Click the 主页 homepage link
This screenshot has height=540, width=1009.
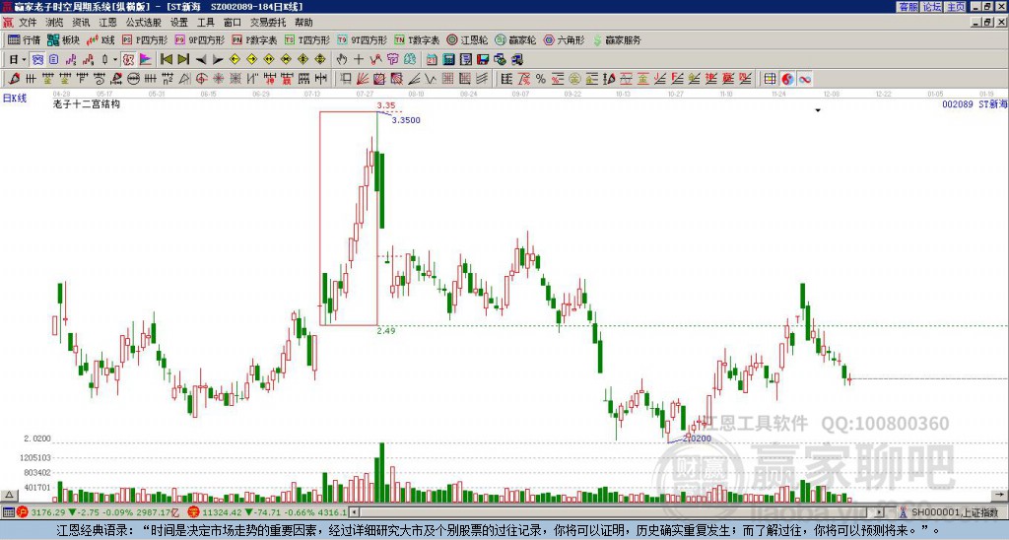tap(956, 7)
